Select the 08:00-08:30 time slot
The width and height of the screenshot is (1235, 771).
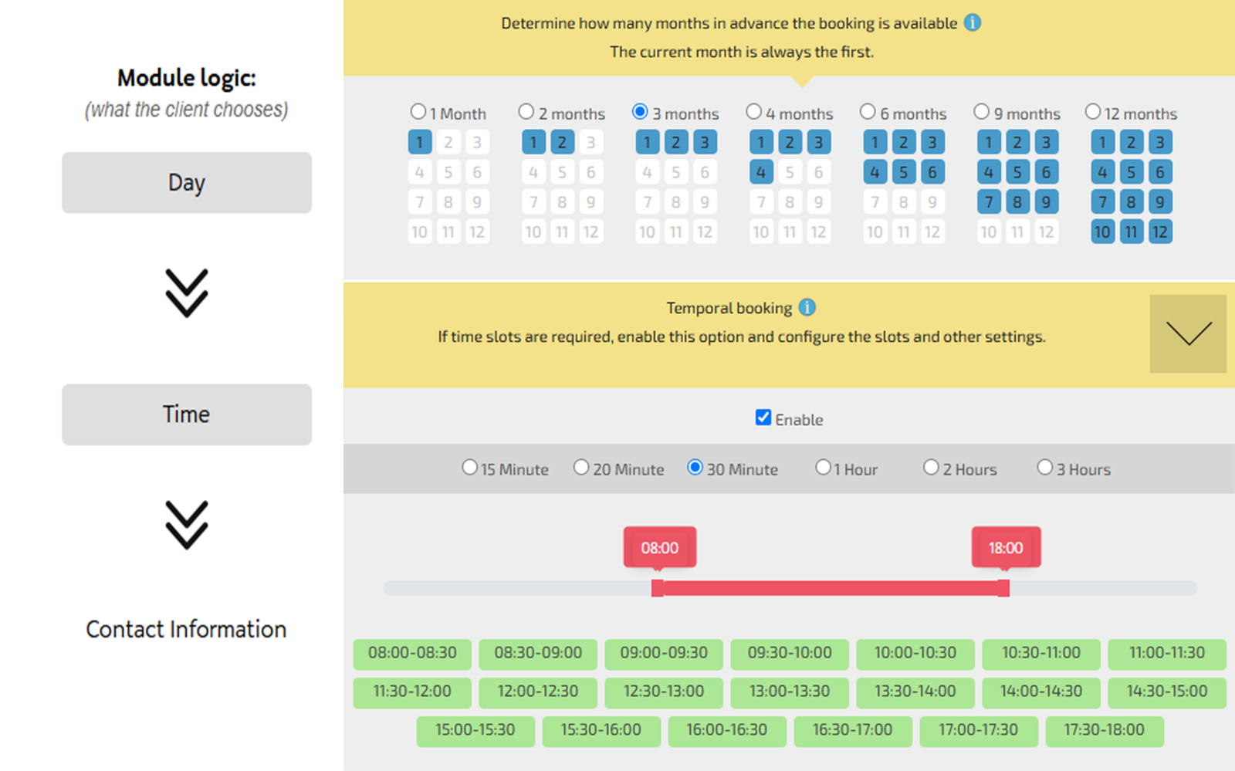412,653
